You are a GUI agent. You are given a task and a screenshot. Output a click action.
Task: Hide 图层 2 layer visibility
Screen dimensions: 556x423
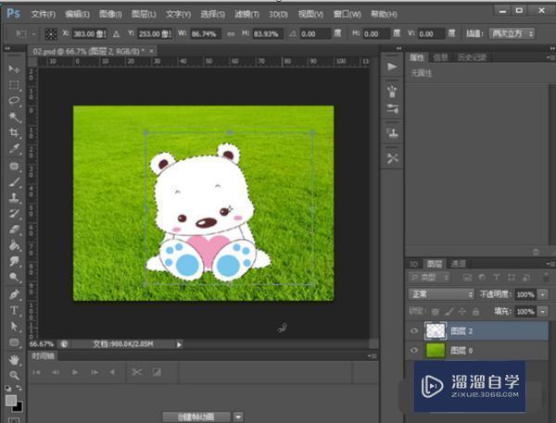tap(414, 330)
